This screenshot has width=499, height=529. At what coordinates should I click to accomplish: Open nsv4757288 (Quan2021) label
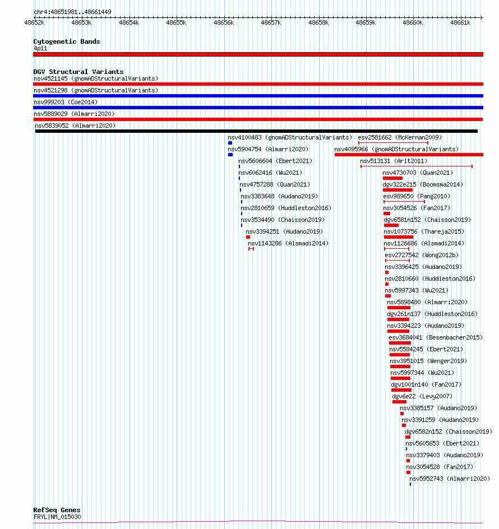point(275,185)
